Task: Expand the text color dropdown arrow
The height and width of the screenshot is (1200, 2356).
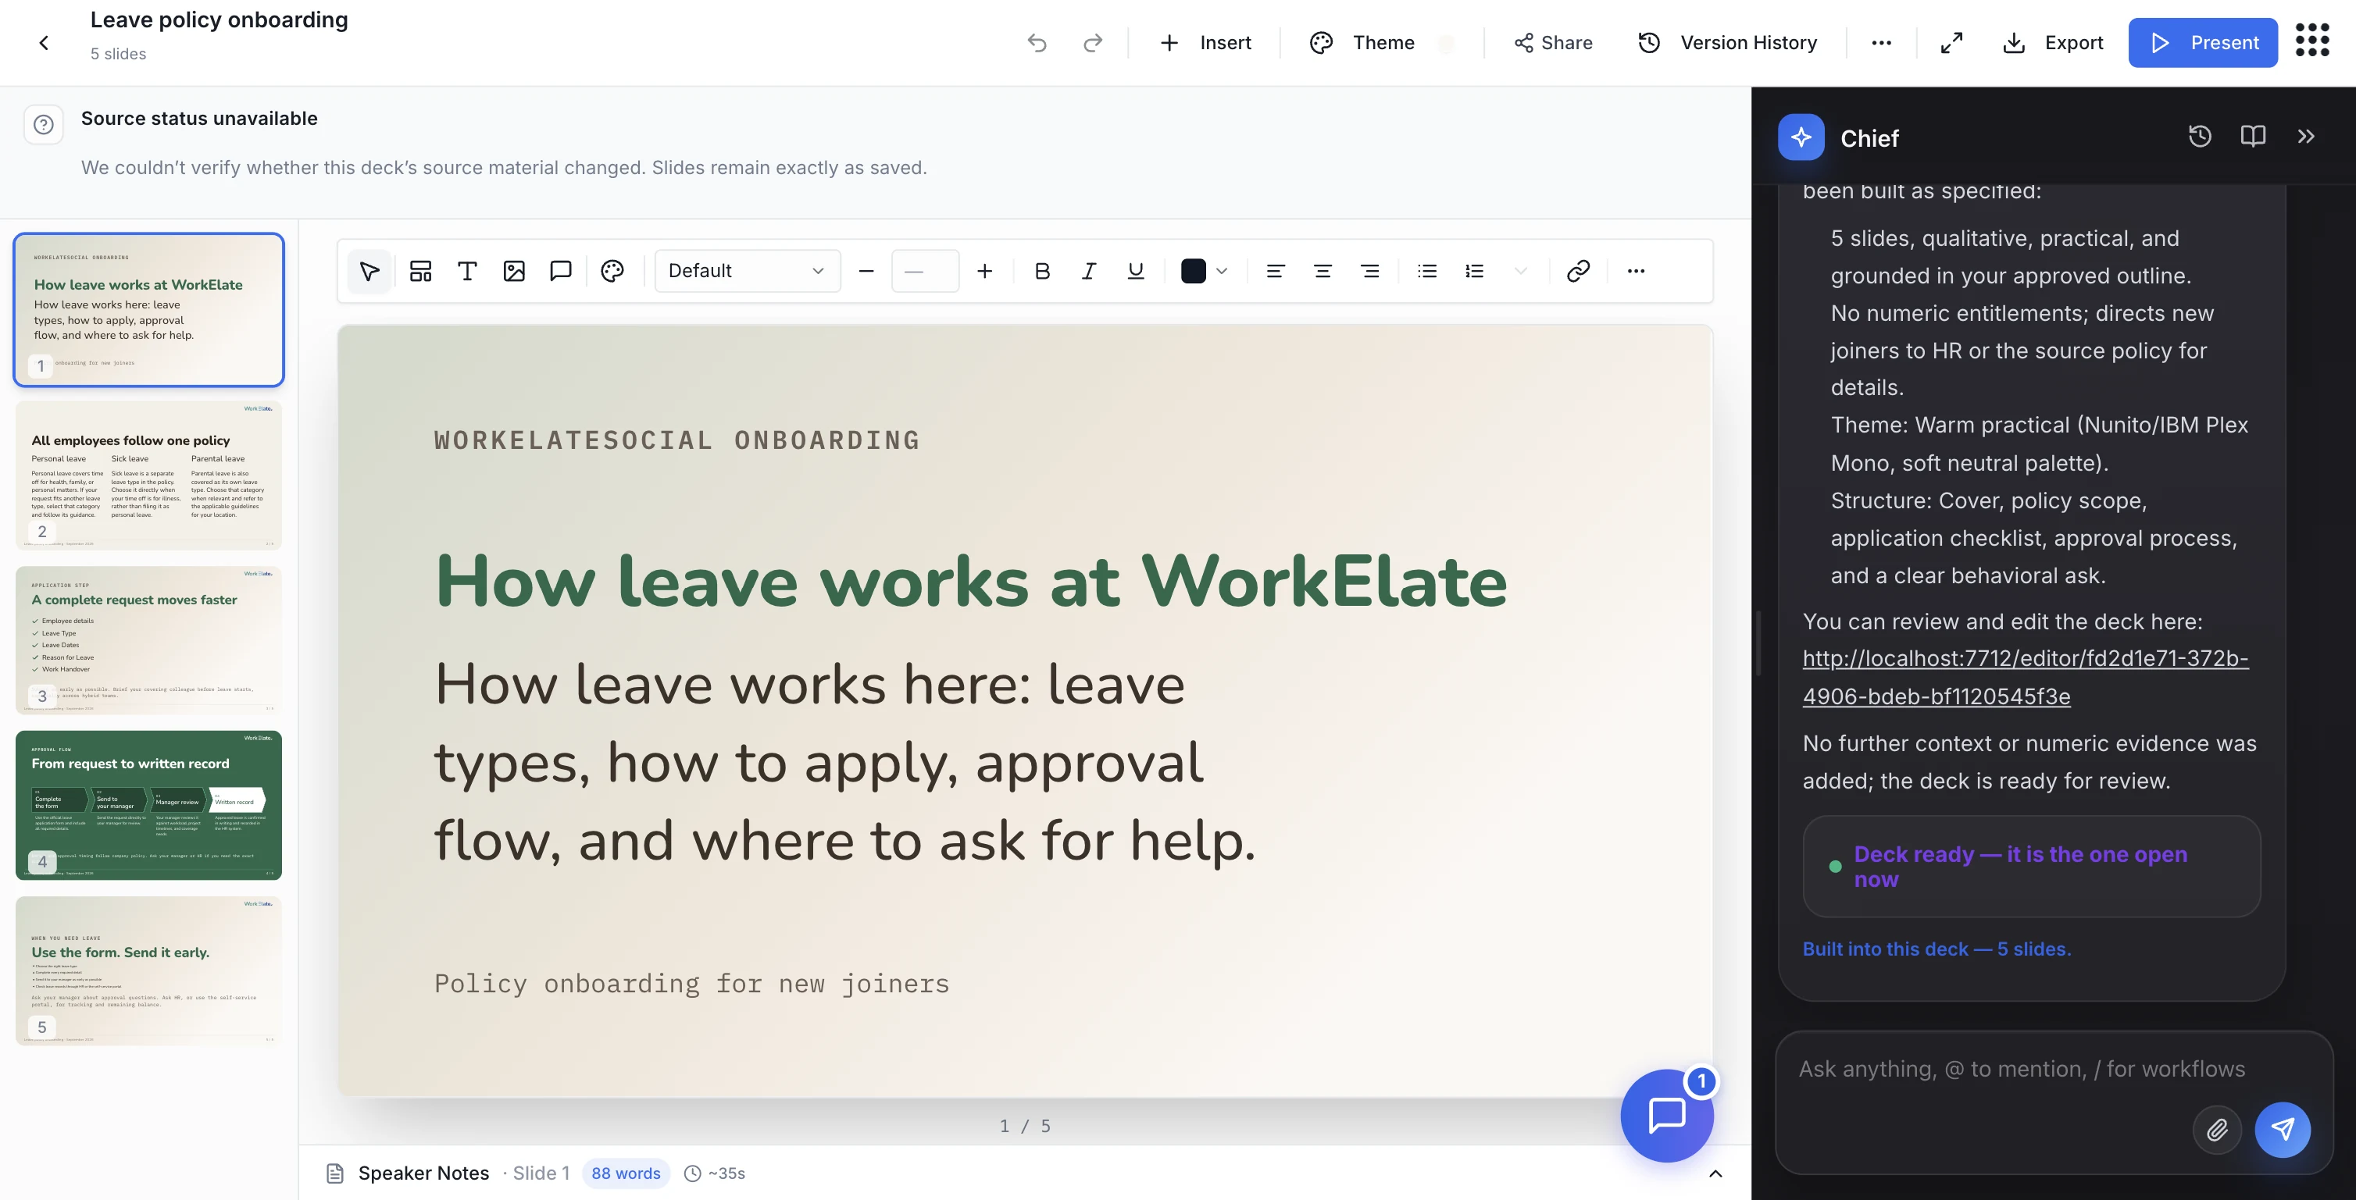Action: (1222, 270)
